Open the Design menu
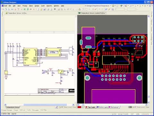This screenshot has height=116, width=154. (37, 6)
